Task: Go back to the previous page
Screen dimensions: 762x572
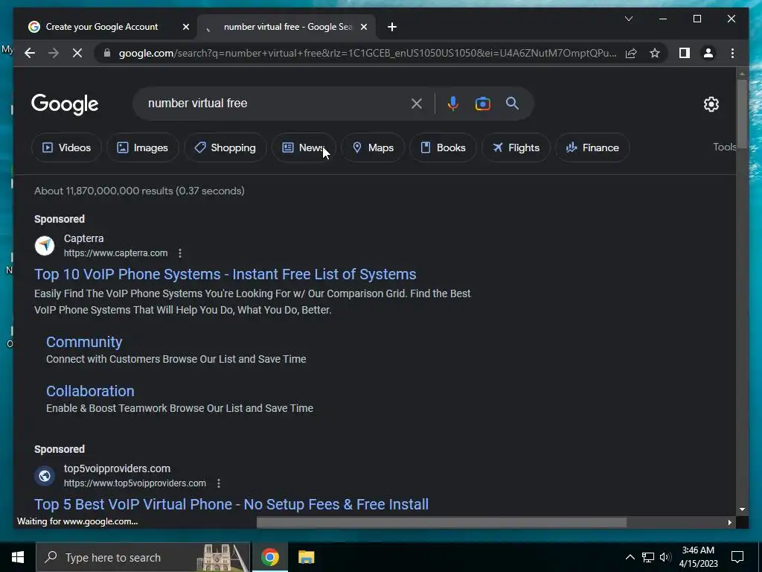Action: [30, 53]
